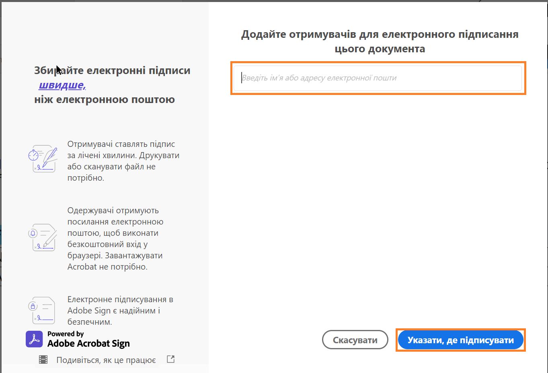
Task: Open the external link icon next to tutorial text
Action: (170, 359)
